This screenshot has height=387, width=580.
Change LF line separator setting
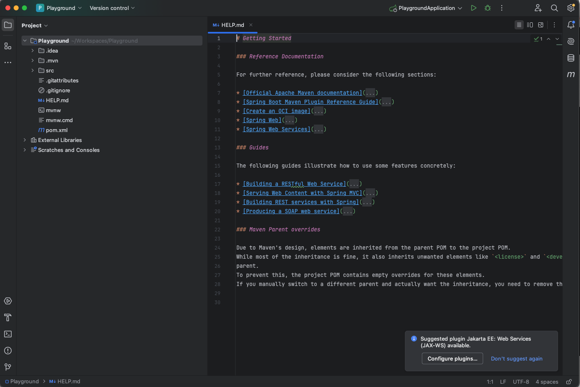(503, 382)
